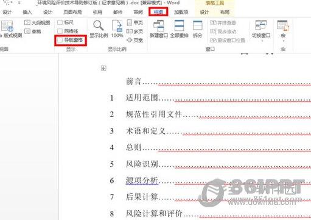Open the 视图 View ribbon tab

158,12
